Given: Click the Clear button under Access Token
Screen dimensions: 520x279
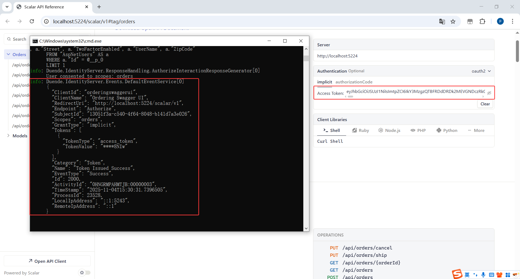Looking at the screenshot, I should [485, 104].
